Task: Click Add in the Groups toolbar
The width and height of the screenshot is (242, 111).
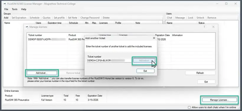Action: pyautogui.click(x=6, y=18)
